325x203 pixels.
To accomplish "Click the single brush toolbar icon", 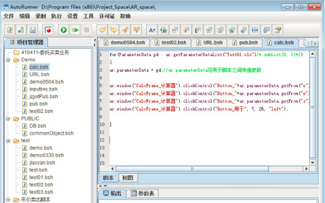I will coord(125,30).
